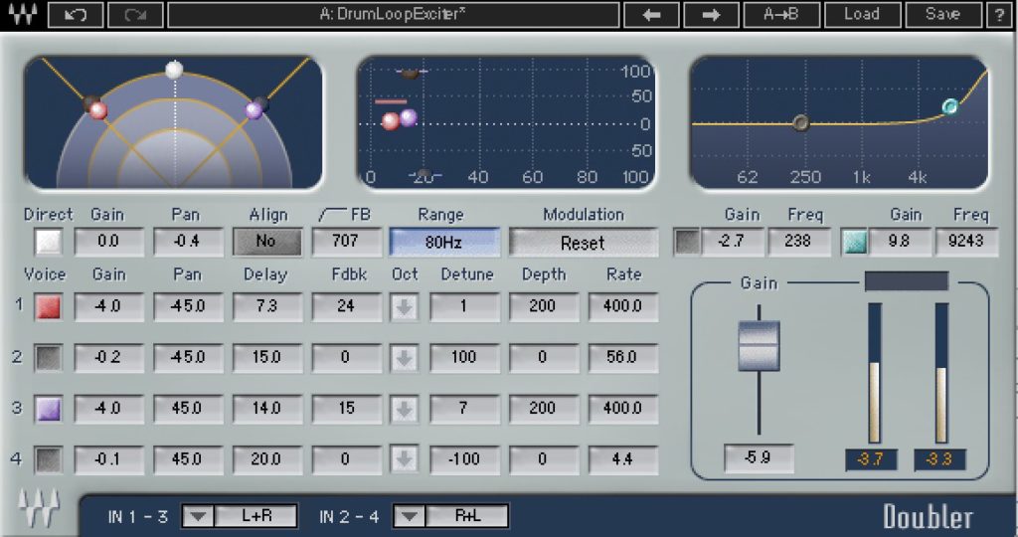Select the red voice ball in pan display
The width and height of the screenshot is (1018, 537).
pos(98,111)
